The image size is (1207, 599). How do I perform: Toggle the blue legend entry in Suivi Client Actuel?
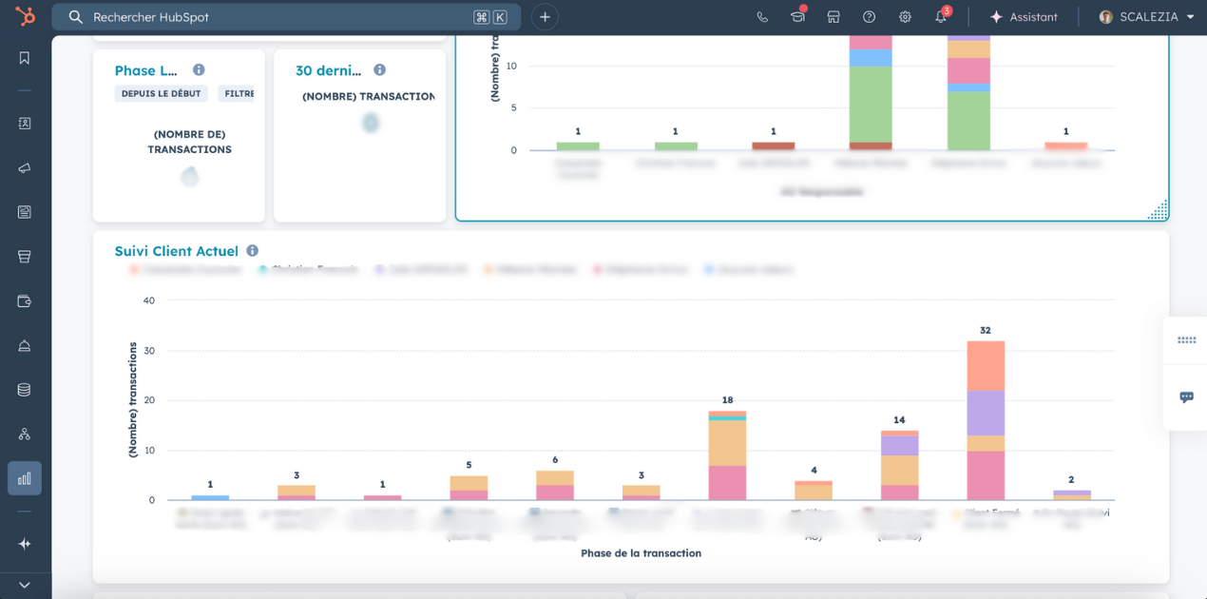pos(749,270)
